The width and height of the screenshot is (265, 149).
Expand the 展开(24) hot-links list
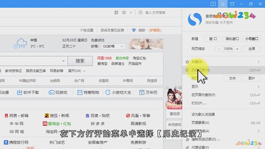77,71
